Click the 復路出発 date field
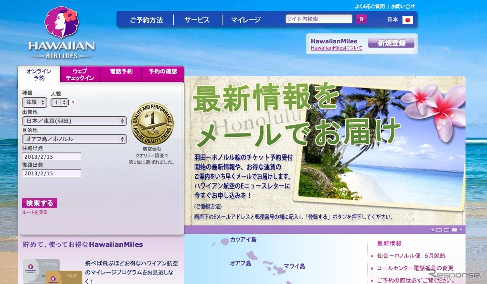Image resolution: width=487 pixels, height=284 pixels. (x=52, y=173)
